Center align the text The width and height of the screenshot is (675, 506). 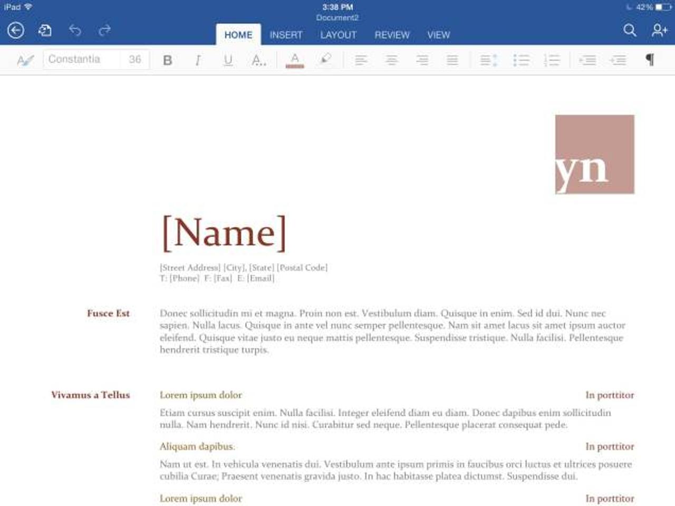coord(392,60)
